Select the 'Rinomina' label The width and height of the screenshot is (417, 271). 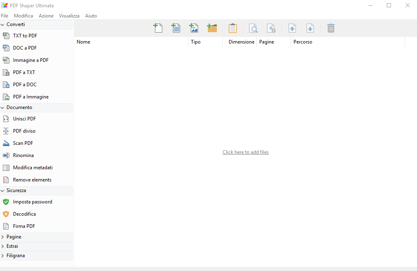pos(23,155)
